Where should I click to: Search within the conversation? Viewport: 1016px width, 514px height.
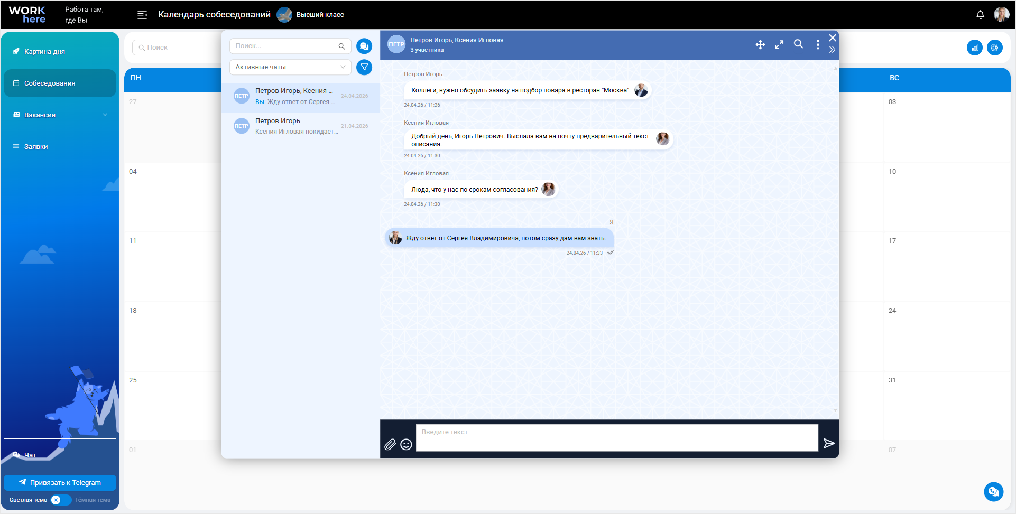click(x=798, y=44)
